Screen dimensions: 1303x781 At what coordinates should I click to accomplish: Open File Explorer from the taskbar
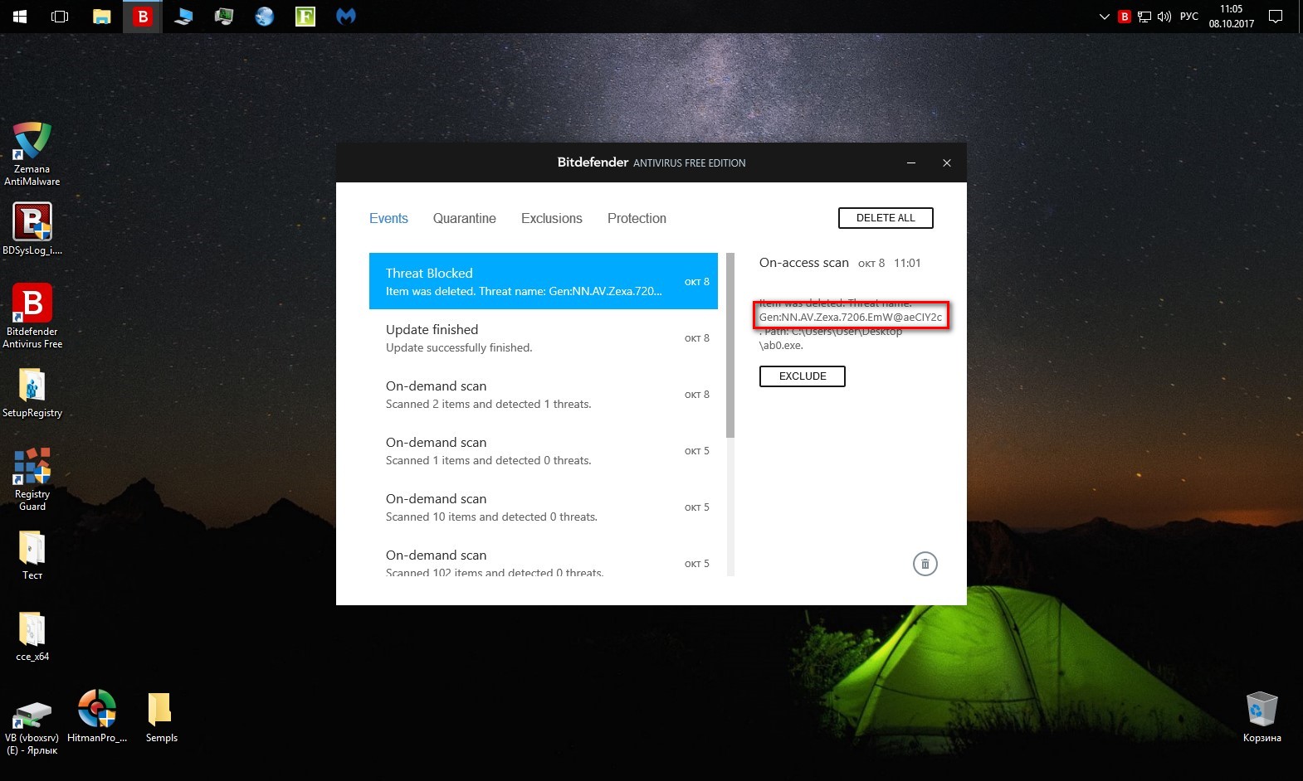(102, 17)
